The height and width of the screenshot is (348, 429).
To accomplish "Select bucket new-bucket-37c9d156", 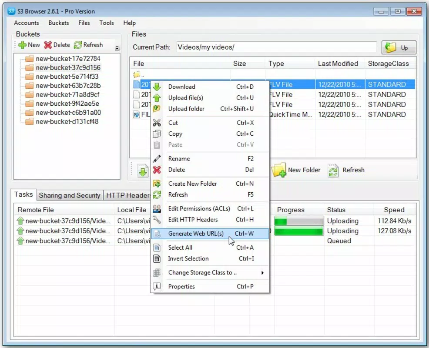I will 68,67.
